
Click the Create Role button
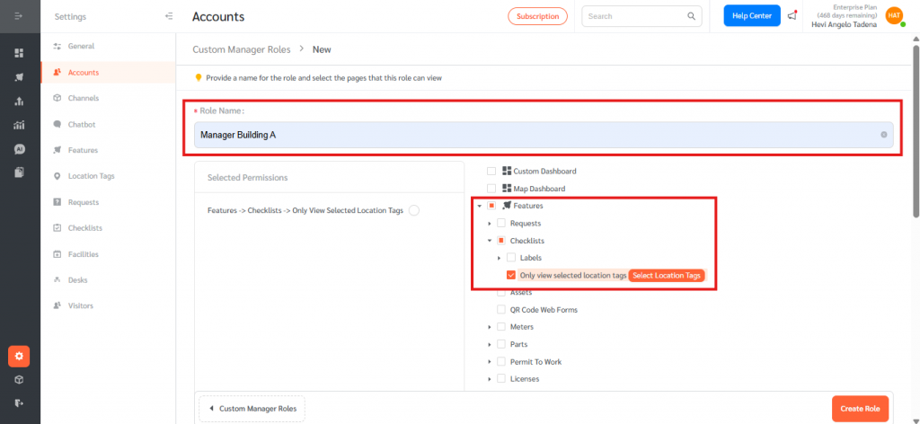pos(860,409)
